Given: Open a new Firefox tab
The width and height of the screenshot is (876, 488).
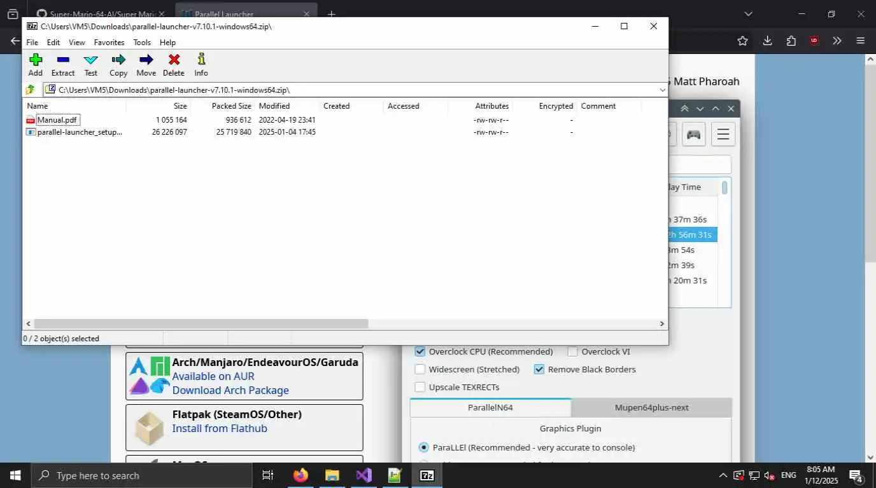Looking at the screenshot, I should coord(332,14).
